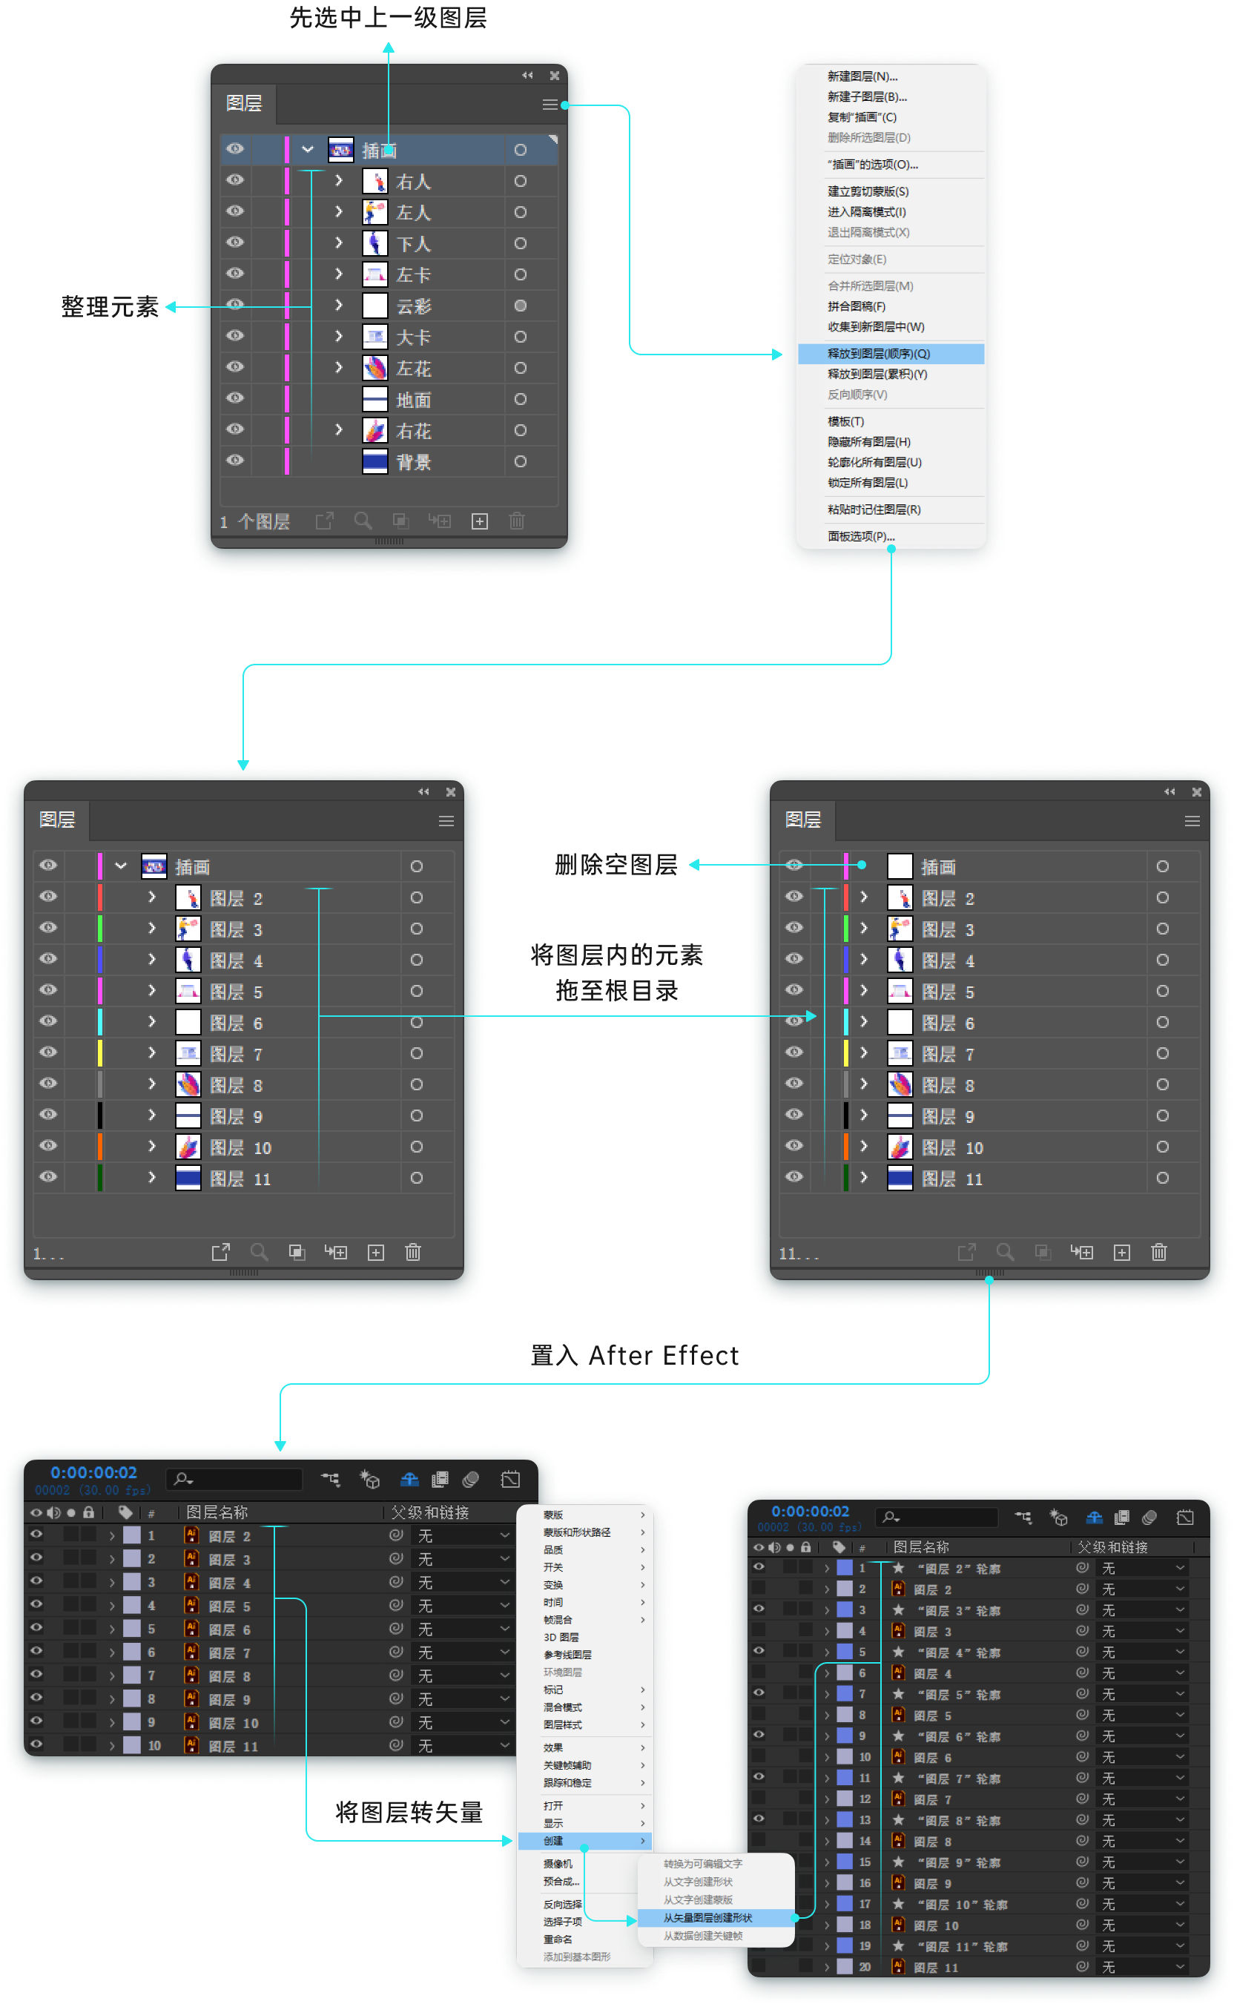The width and height of the screenshot is (1234, 2007).
Task: Select the 地面 layer thumbnail
Action: click(x=375, y=399)
